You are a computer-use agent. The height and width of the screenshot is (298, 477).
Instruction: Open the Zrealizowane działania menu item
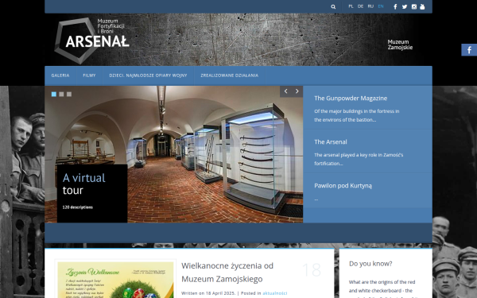pyautogui.click(x=230, y=75)
